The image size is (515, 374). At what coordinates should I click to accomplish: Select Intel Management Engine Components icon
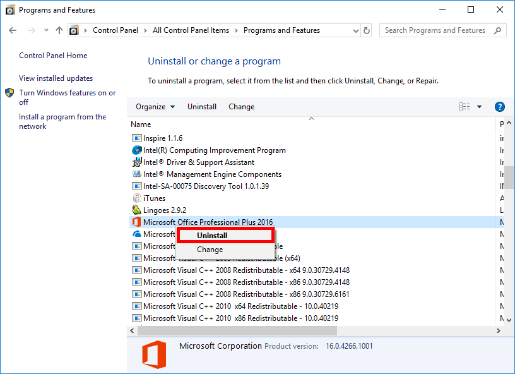(136, 174)
